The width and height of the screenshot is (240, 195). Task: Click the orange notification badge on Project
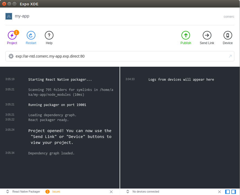(16, 33)
